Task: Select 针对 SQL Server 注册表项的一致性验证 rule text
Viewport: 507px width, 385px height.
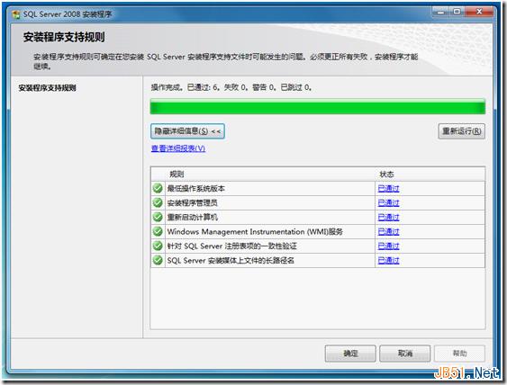Action: (231, 246)
